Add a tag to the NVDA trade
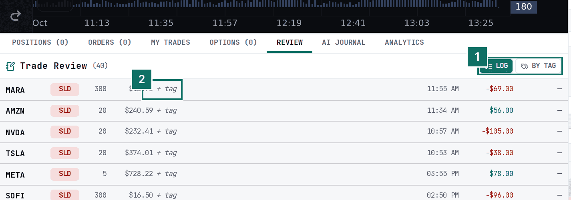 tap(167, 131)
